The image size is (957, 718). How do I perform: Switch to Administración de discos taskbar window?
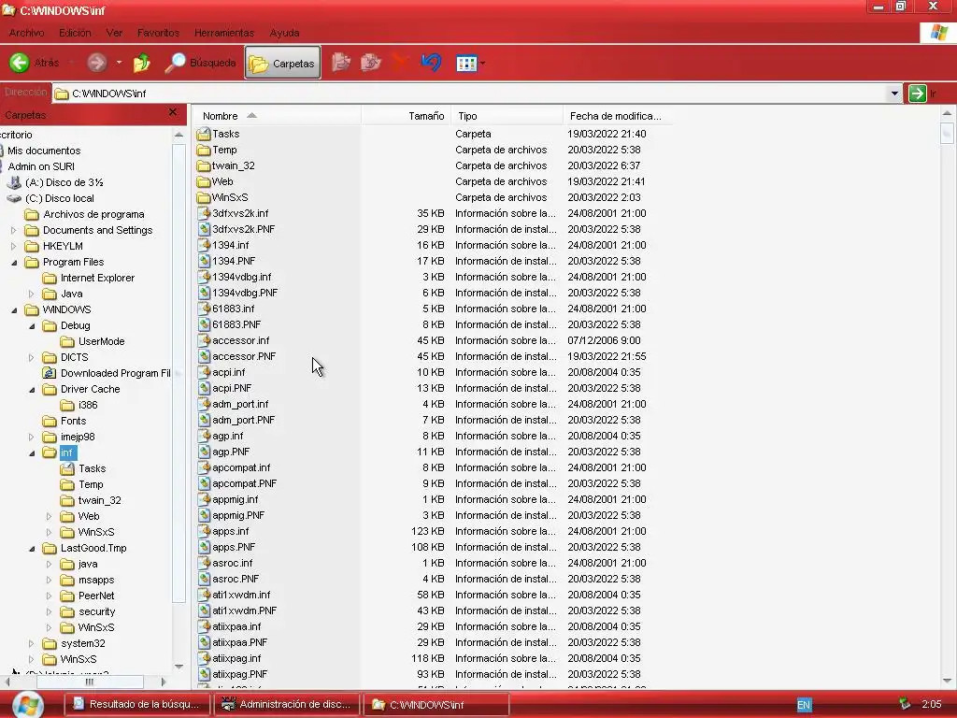tap(287, 704)
